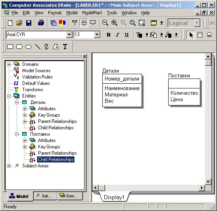The width and height of the screenshot is (217, 211).
Task: Click the lasso-like tool beside Entity tool
Action: pyautogui.click(x=209, y=35)
